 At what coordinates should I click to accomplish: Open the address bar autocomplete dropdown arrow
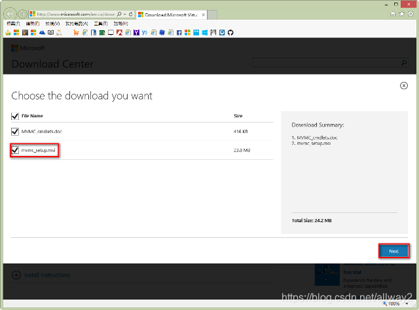(x=124, y=14)
